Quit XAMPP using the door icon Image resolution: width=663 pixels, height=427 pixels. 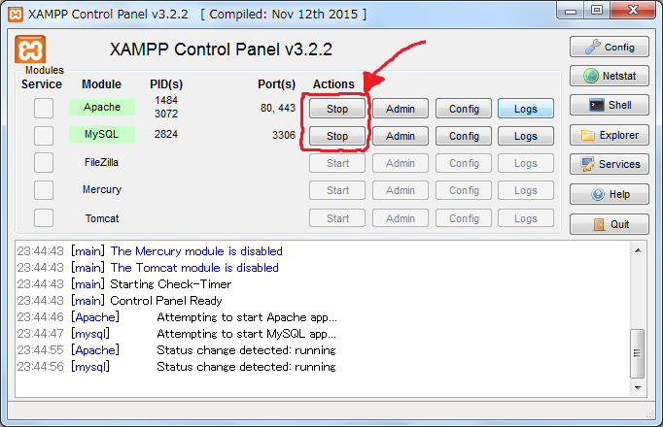[x=609, y=224]
